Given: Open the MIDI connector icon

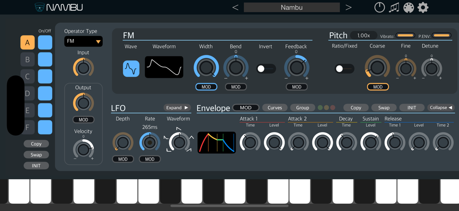Looking at the screenshot, I should click(x=408, y=7).
